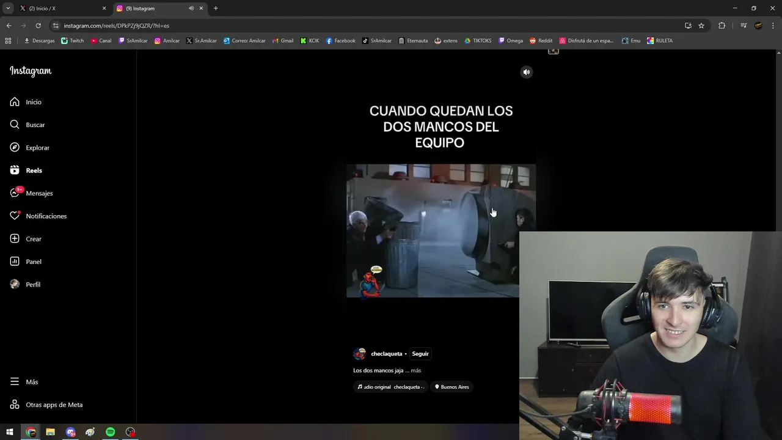Open media controls toolbar icon
Screen dimensions: 782x440
pos(744,26)
